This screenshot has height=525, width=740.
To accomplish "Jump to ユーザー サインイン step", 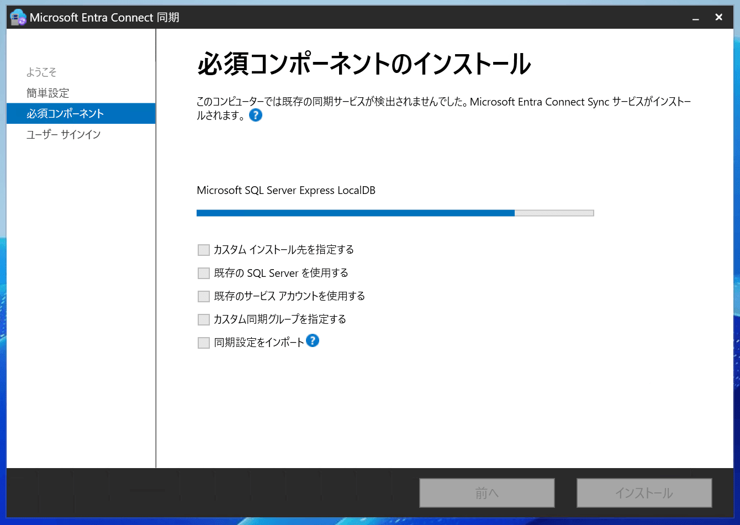I will coord(64,134).
